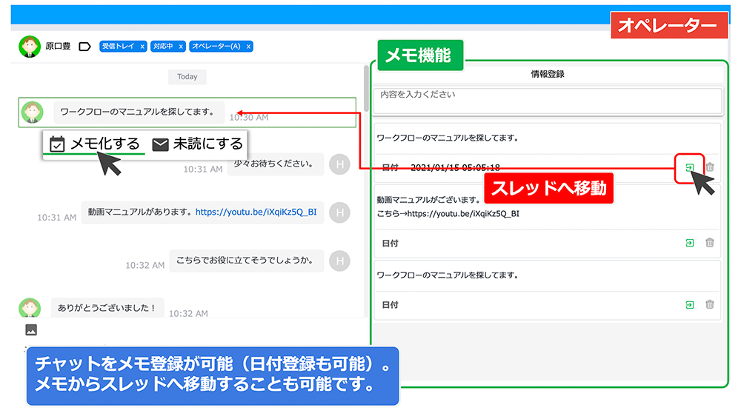Screen dimensions: 741x419
Task: Click the message ワークフローのマニュアルを探してます in chat
Action: [x=139, y=112]
